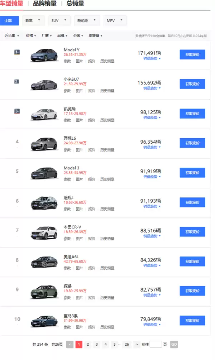Image resolution: width=215 pixels, height=360 pixels.
Task: Go to page 26
Action: (127, 344)
